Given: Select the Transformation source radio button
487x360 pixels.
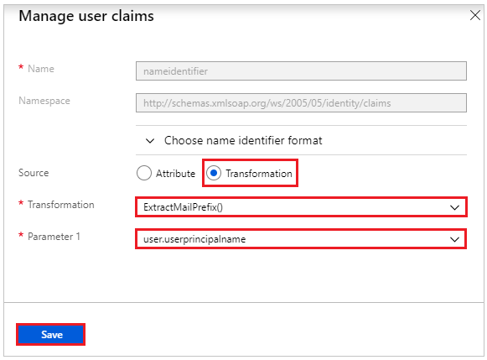Looking at the screenshot, I should pyautogui.click(x=214, y=173).
